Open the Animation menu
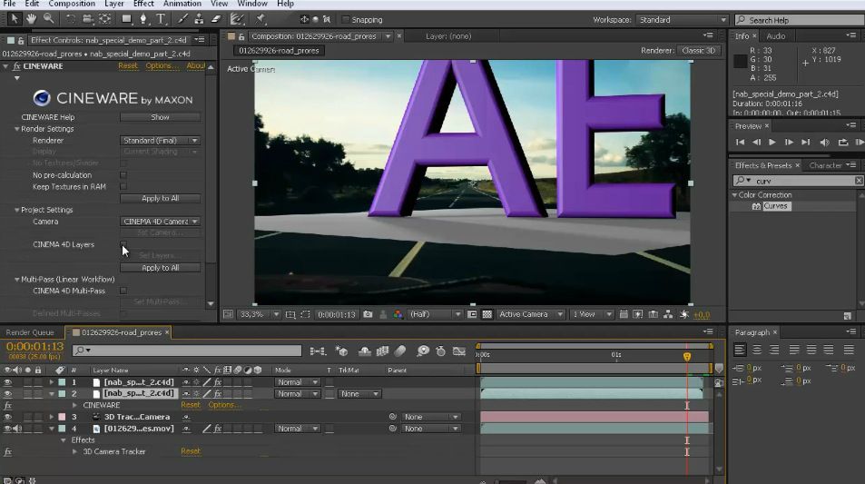865x484 pixels. [x=182, y=4]
